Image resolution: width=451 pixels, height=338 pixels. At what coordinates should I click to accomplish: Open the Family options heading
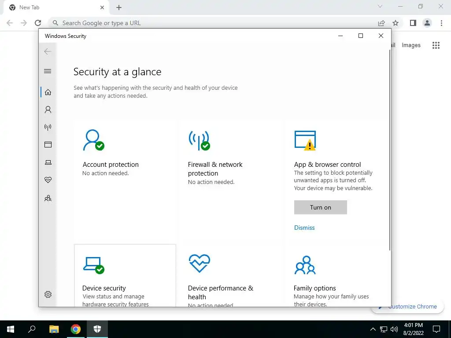(314, 288)
